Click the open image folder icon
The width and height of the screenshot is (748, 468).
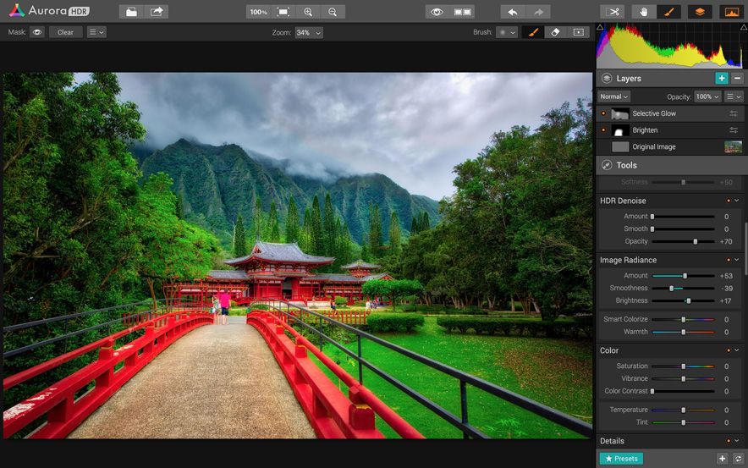[x=131, y=12]
